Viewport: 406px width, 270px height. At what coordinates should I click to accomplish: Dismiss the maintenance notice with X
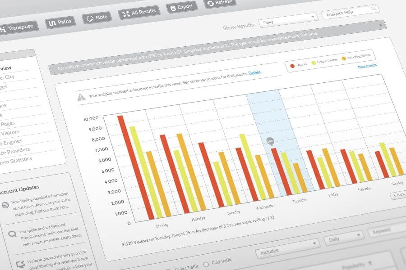click(381, 25)
